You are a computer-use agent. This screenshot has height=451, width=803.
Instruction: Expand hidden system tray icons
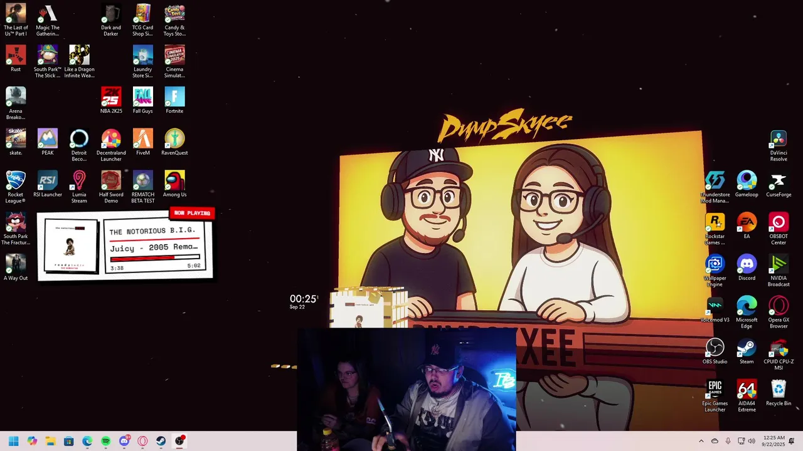[701, 441]
